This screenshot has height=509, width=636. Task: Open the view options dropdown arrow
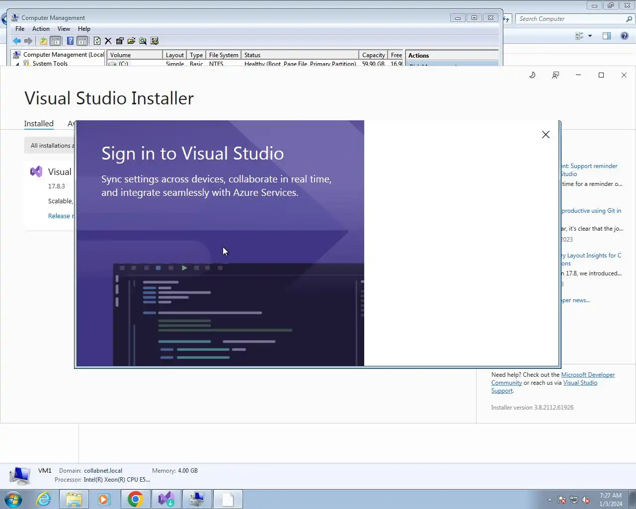pyautogui.click(x=590, y=36)
